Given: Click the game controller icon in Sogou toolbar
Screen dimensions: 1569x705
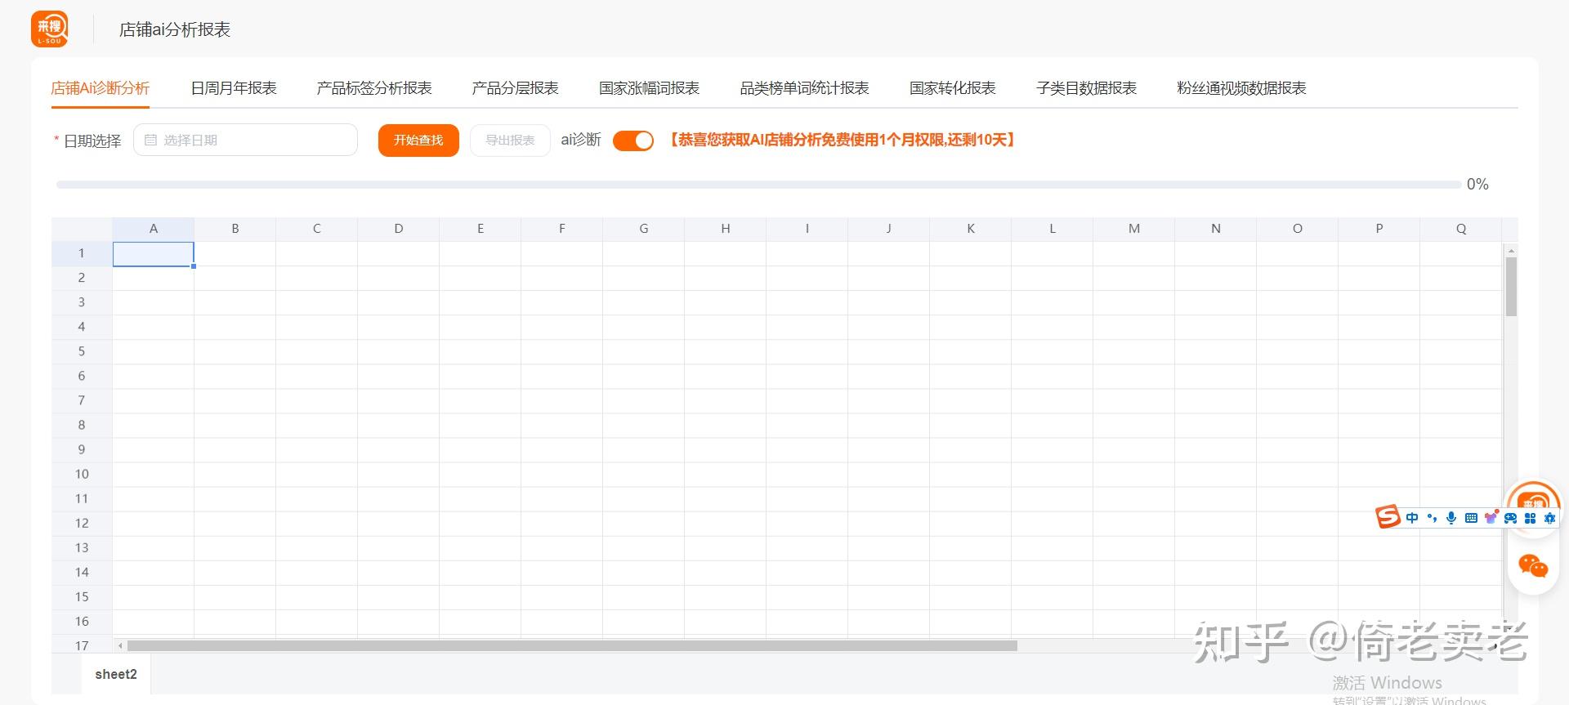Looking at the screenshot, I should click(1510, 518).
